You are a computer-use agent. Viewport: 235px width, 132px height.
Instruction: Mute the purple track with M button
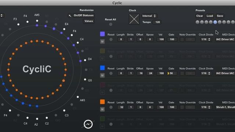[x=102, y=41]
